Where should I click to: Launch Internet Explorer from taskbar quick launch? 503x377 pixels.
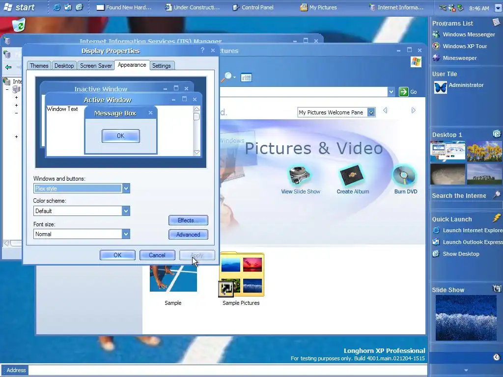[x=57, y=7]
